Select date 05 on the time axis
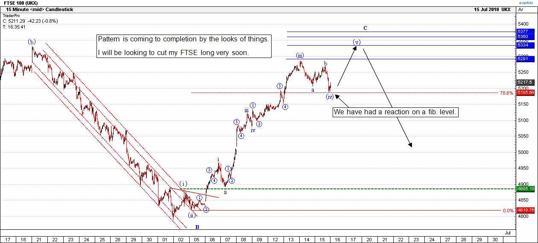The height and width of the screenshot is (243, 538). pos(196,240)
